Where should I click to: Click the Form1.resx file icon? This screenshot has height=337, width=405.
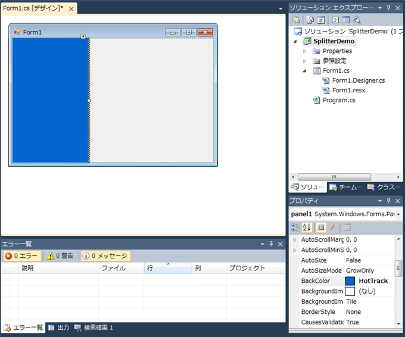point(326,90)
